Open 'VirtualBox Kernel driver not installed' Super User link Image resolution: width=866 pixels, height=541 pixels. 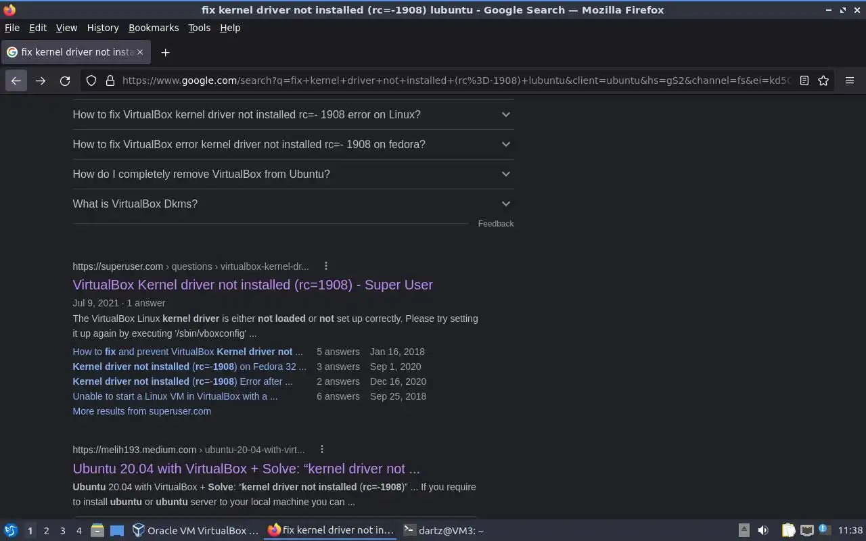(x=252, y=285)
